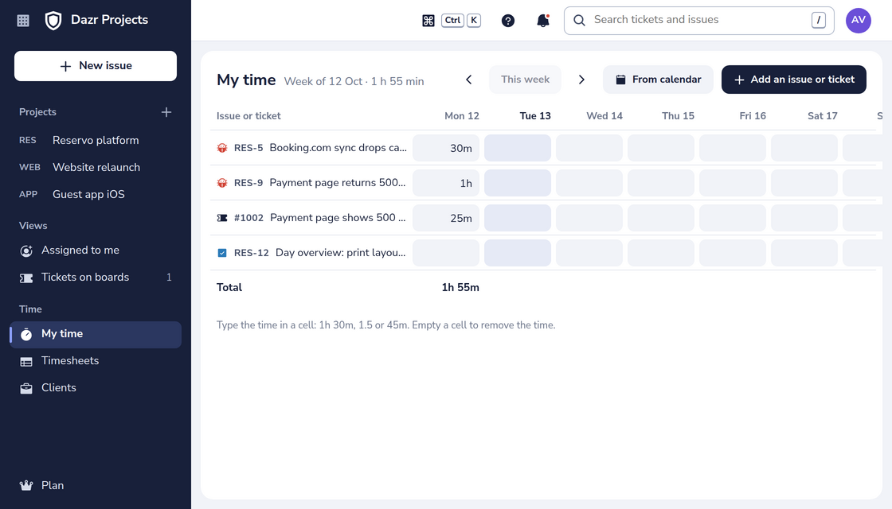Select My time in sidebar
The image size is (892, 509).
(96, 335)
